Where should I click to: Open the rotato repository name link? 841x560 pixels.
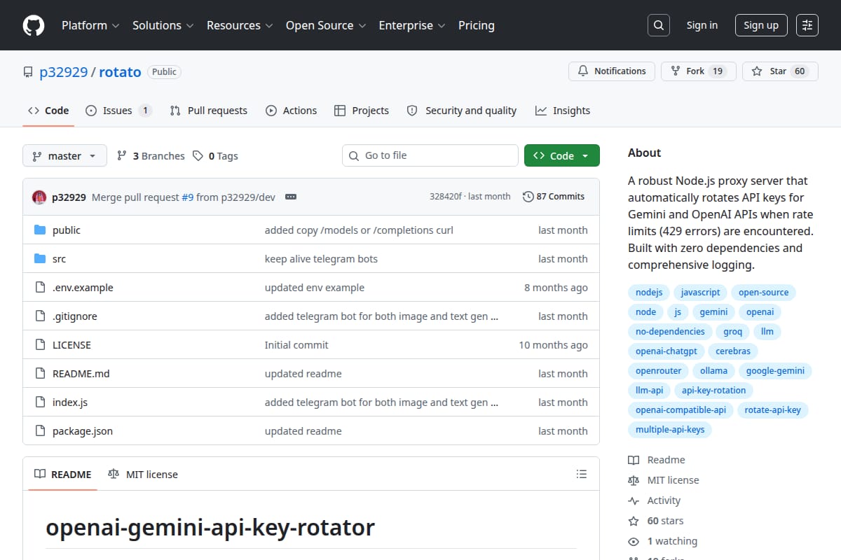[120, 71]
